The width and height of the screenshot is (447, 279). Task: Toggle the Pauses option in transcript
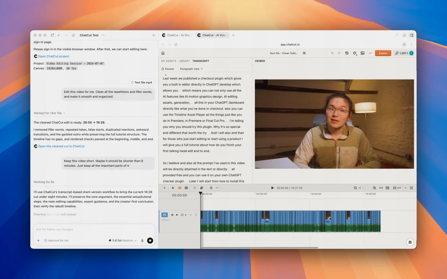point(168,69)
